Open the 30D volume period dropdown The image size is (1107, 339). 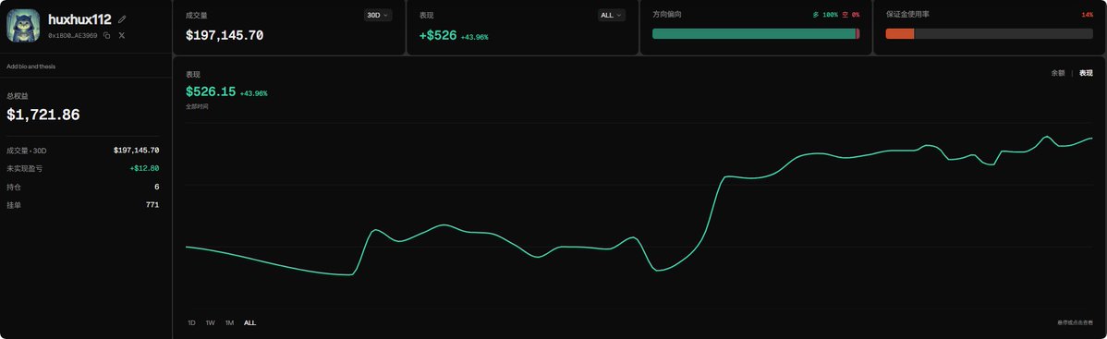[378, 15]
